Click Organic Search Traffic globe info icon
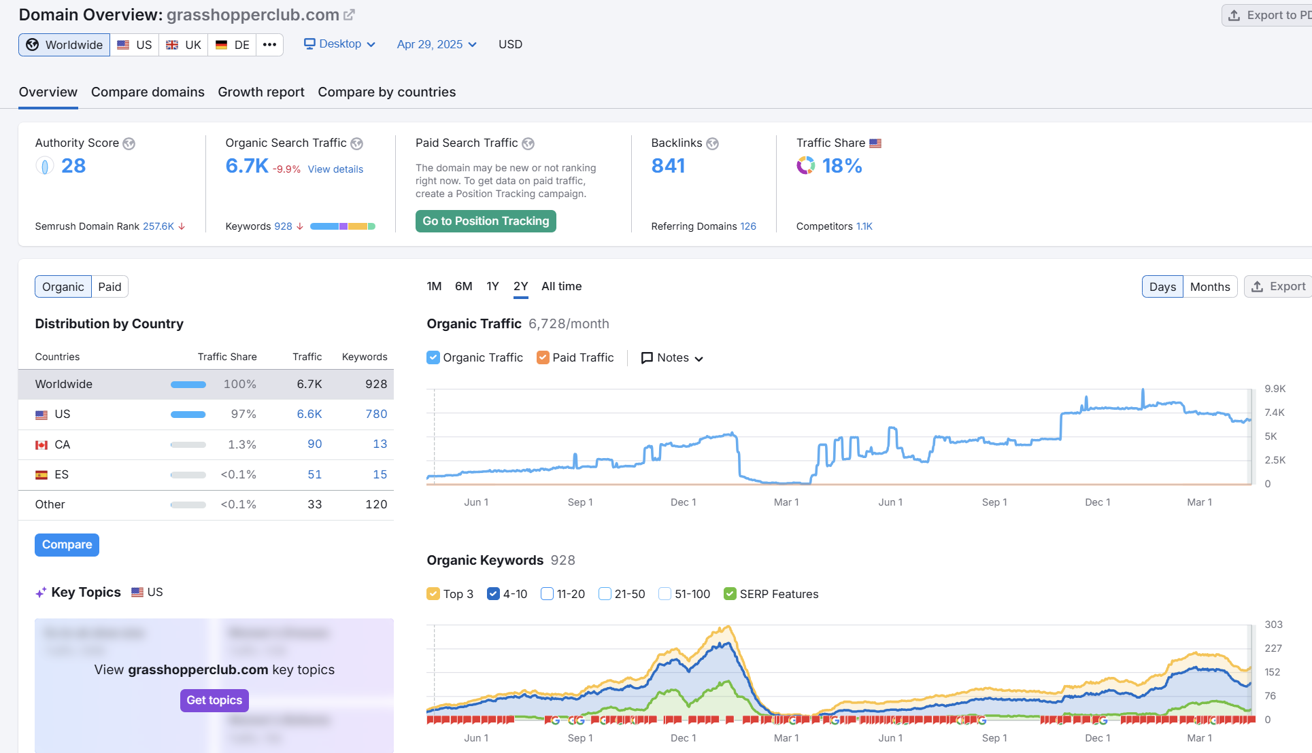1312x753 pixels. click(x=356, y=143)
